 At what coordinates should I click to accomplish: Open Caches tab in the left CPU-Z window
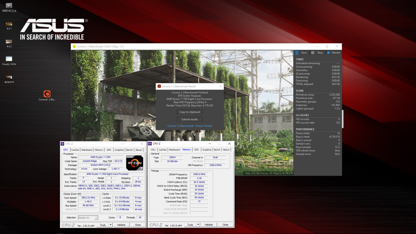coord(75,150)
